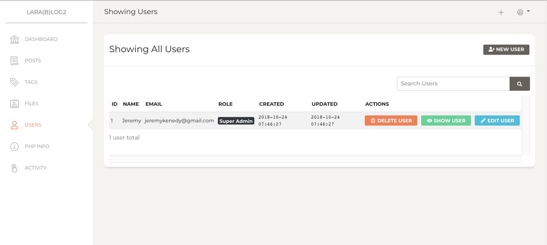
Task: Click the New User button
Action: click(506, 50)
